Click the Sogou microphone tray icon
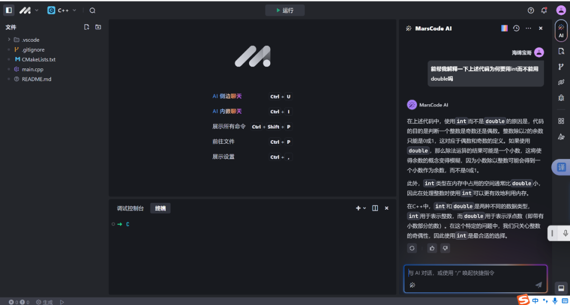Image resolution: width=570 pixels, height=305 pixels. [x=555, y=301]
